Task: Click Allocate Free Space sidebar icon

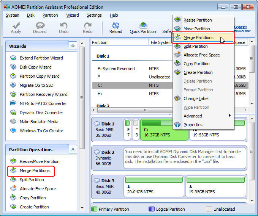Action: point(13,189)
